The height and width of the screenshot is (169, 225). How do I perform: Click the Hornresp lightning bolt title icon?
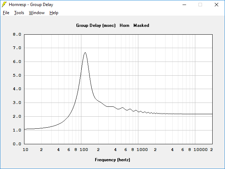[x=4, y=5]
